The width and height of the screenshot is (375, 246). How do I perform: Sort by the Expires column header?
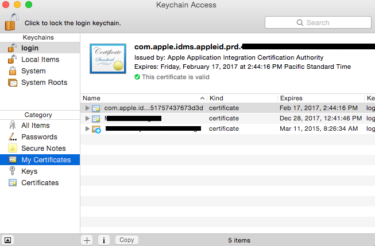coord(321,98)
